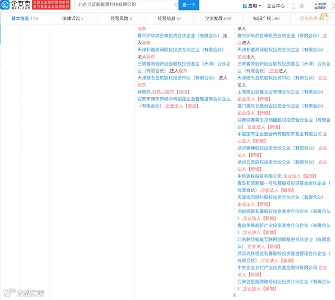Open 天津海河顺科股权投资合伙企业 link

coord(282,198)
